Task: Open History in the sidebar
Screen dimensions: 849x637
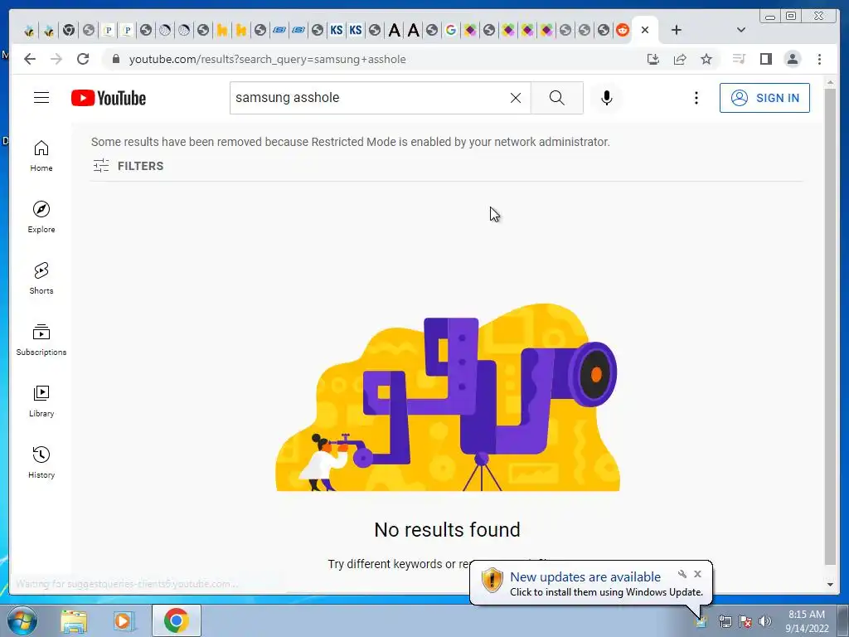Action: tap(41, 463)
